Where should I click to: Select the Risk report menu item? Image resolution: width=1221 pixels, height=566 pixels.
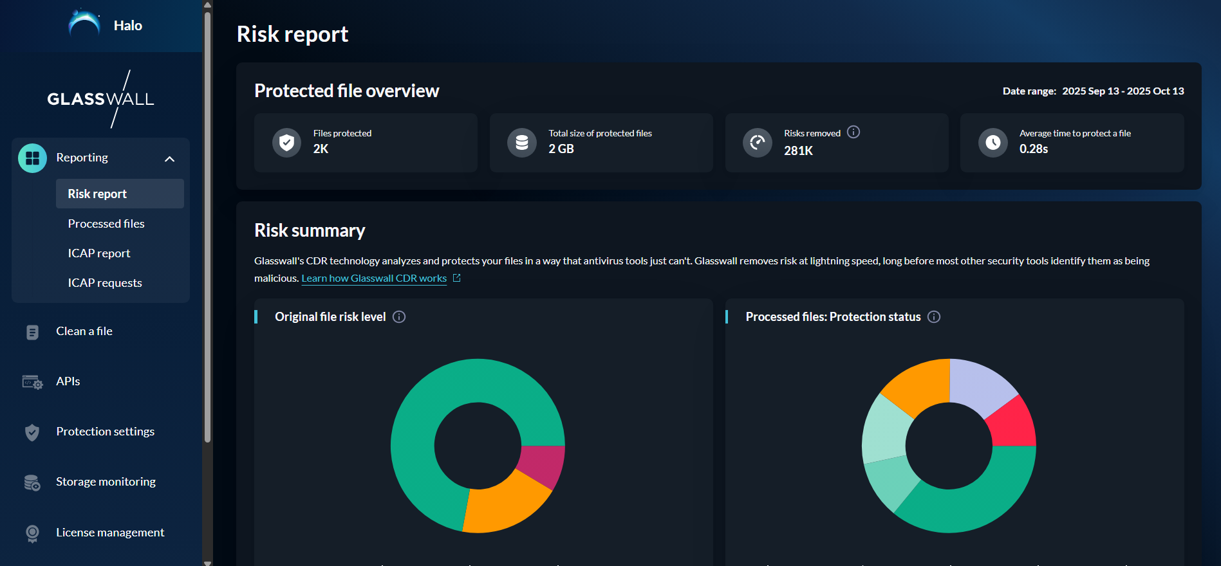coord(97,194)
